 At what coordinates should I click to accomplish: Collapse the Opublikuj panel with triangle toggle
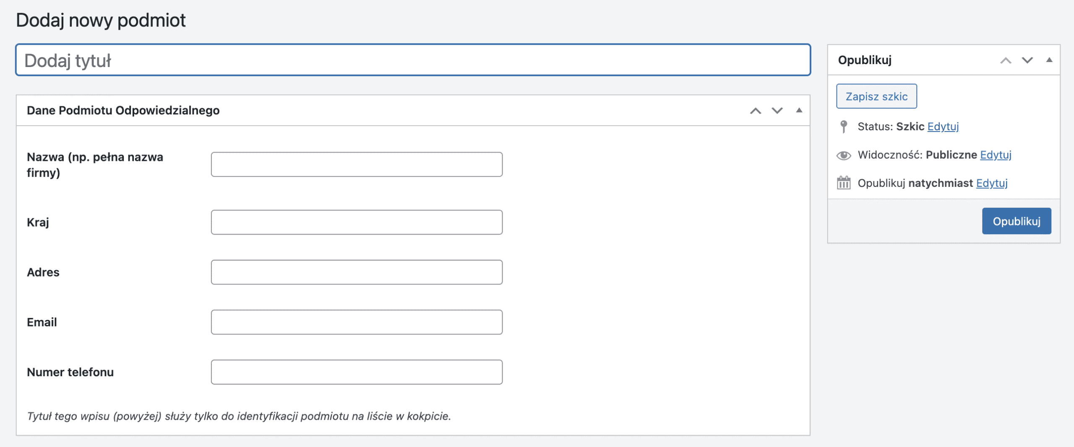[x=1049, y=60]
